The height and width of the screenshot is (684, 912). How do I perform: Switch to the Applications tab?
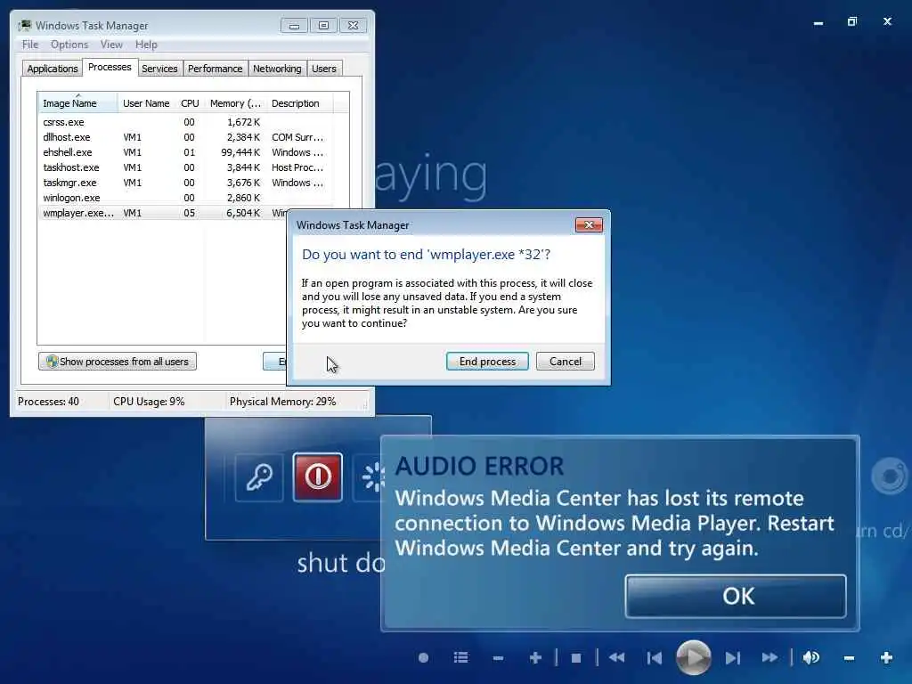[x=53, y=69]
